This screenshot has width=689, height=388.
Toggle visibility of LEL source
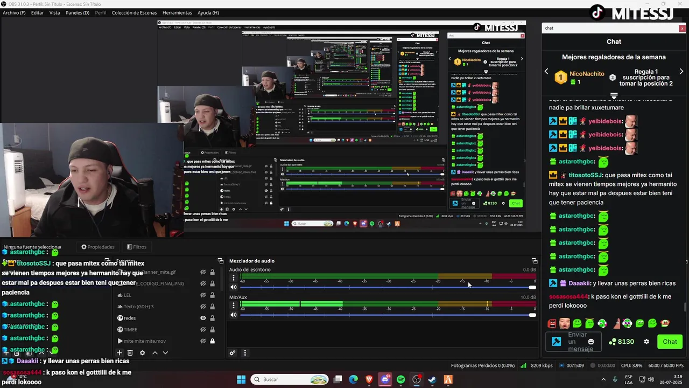(x=203, y=295)
